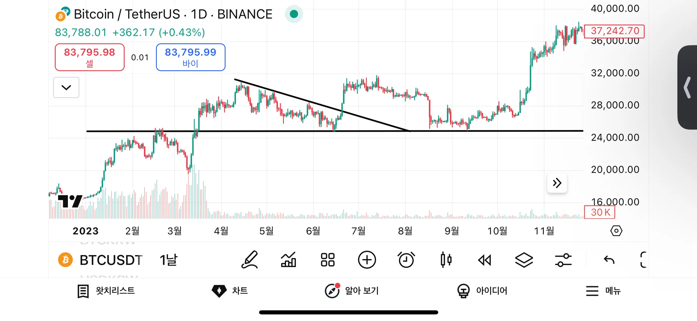Open the 아이디어 tab
Viewport: 697px width, 321px height.
point(482,291)
